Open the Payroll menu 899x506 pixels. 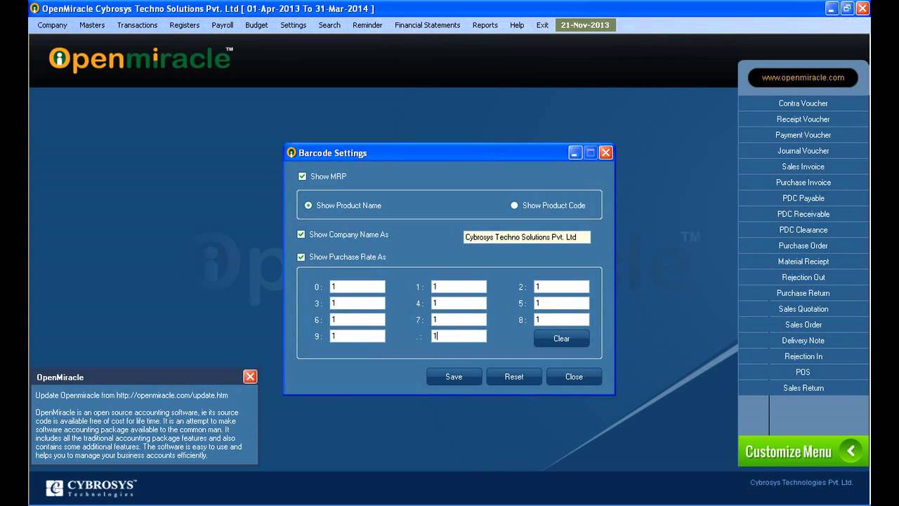click(223, 25)
